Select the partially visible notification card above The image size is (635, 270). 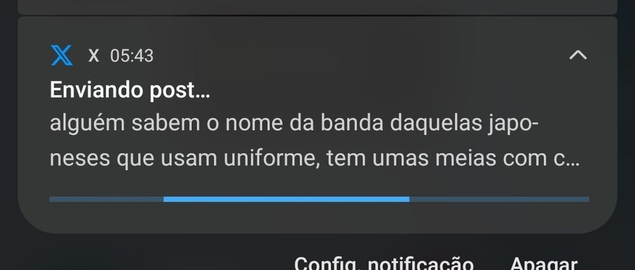tap(317, 7)
